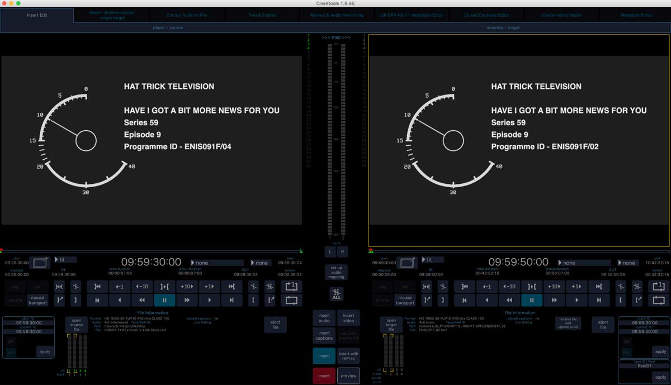
Task: Step target forward ten frames (+10)
Action: [554, 286]
